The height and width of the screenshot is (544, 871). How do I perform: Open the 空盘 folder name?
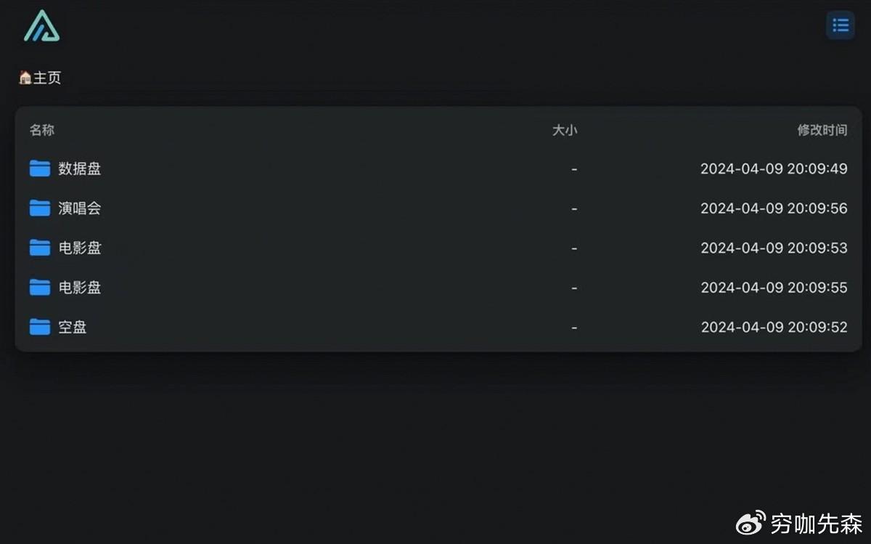[x=73, y=327]
